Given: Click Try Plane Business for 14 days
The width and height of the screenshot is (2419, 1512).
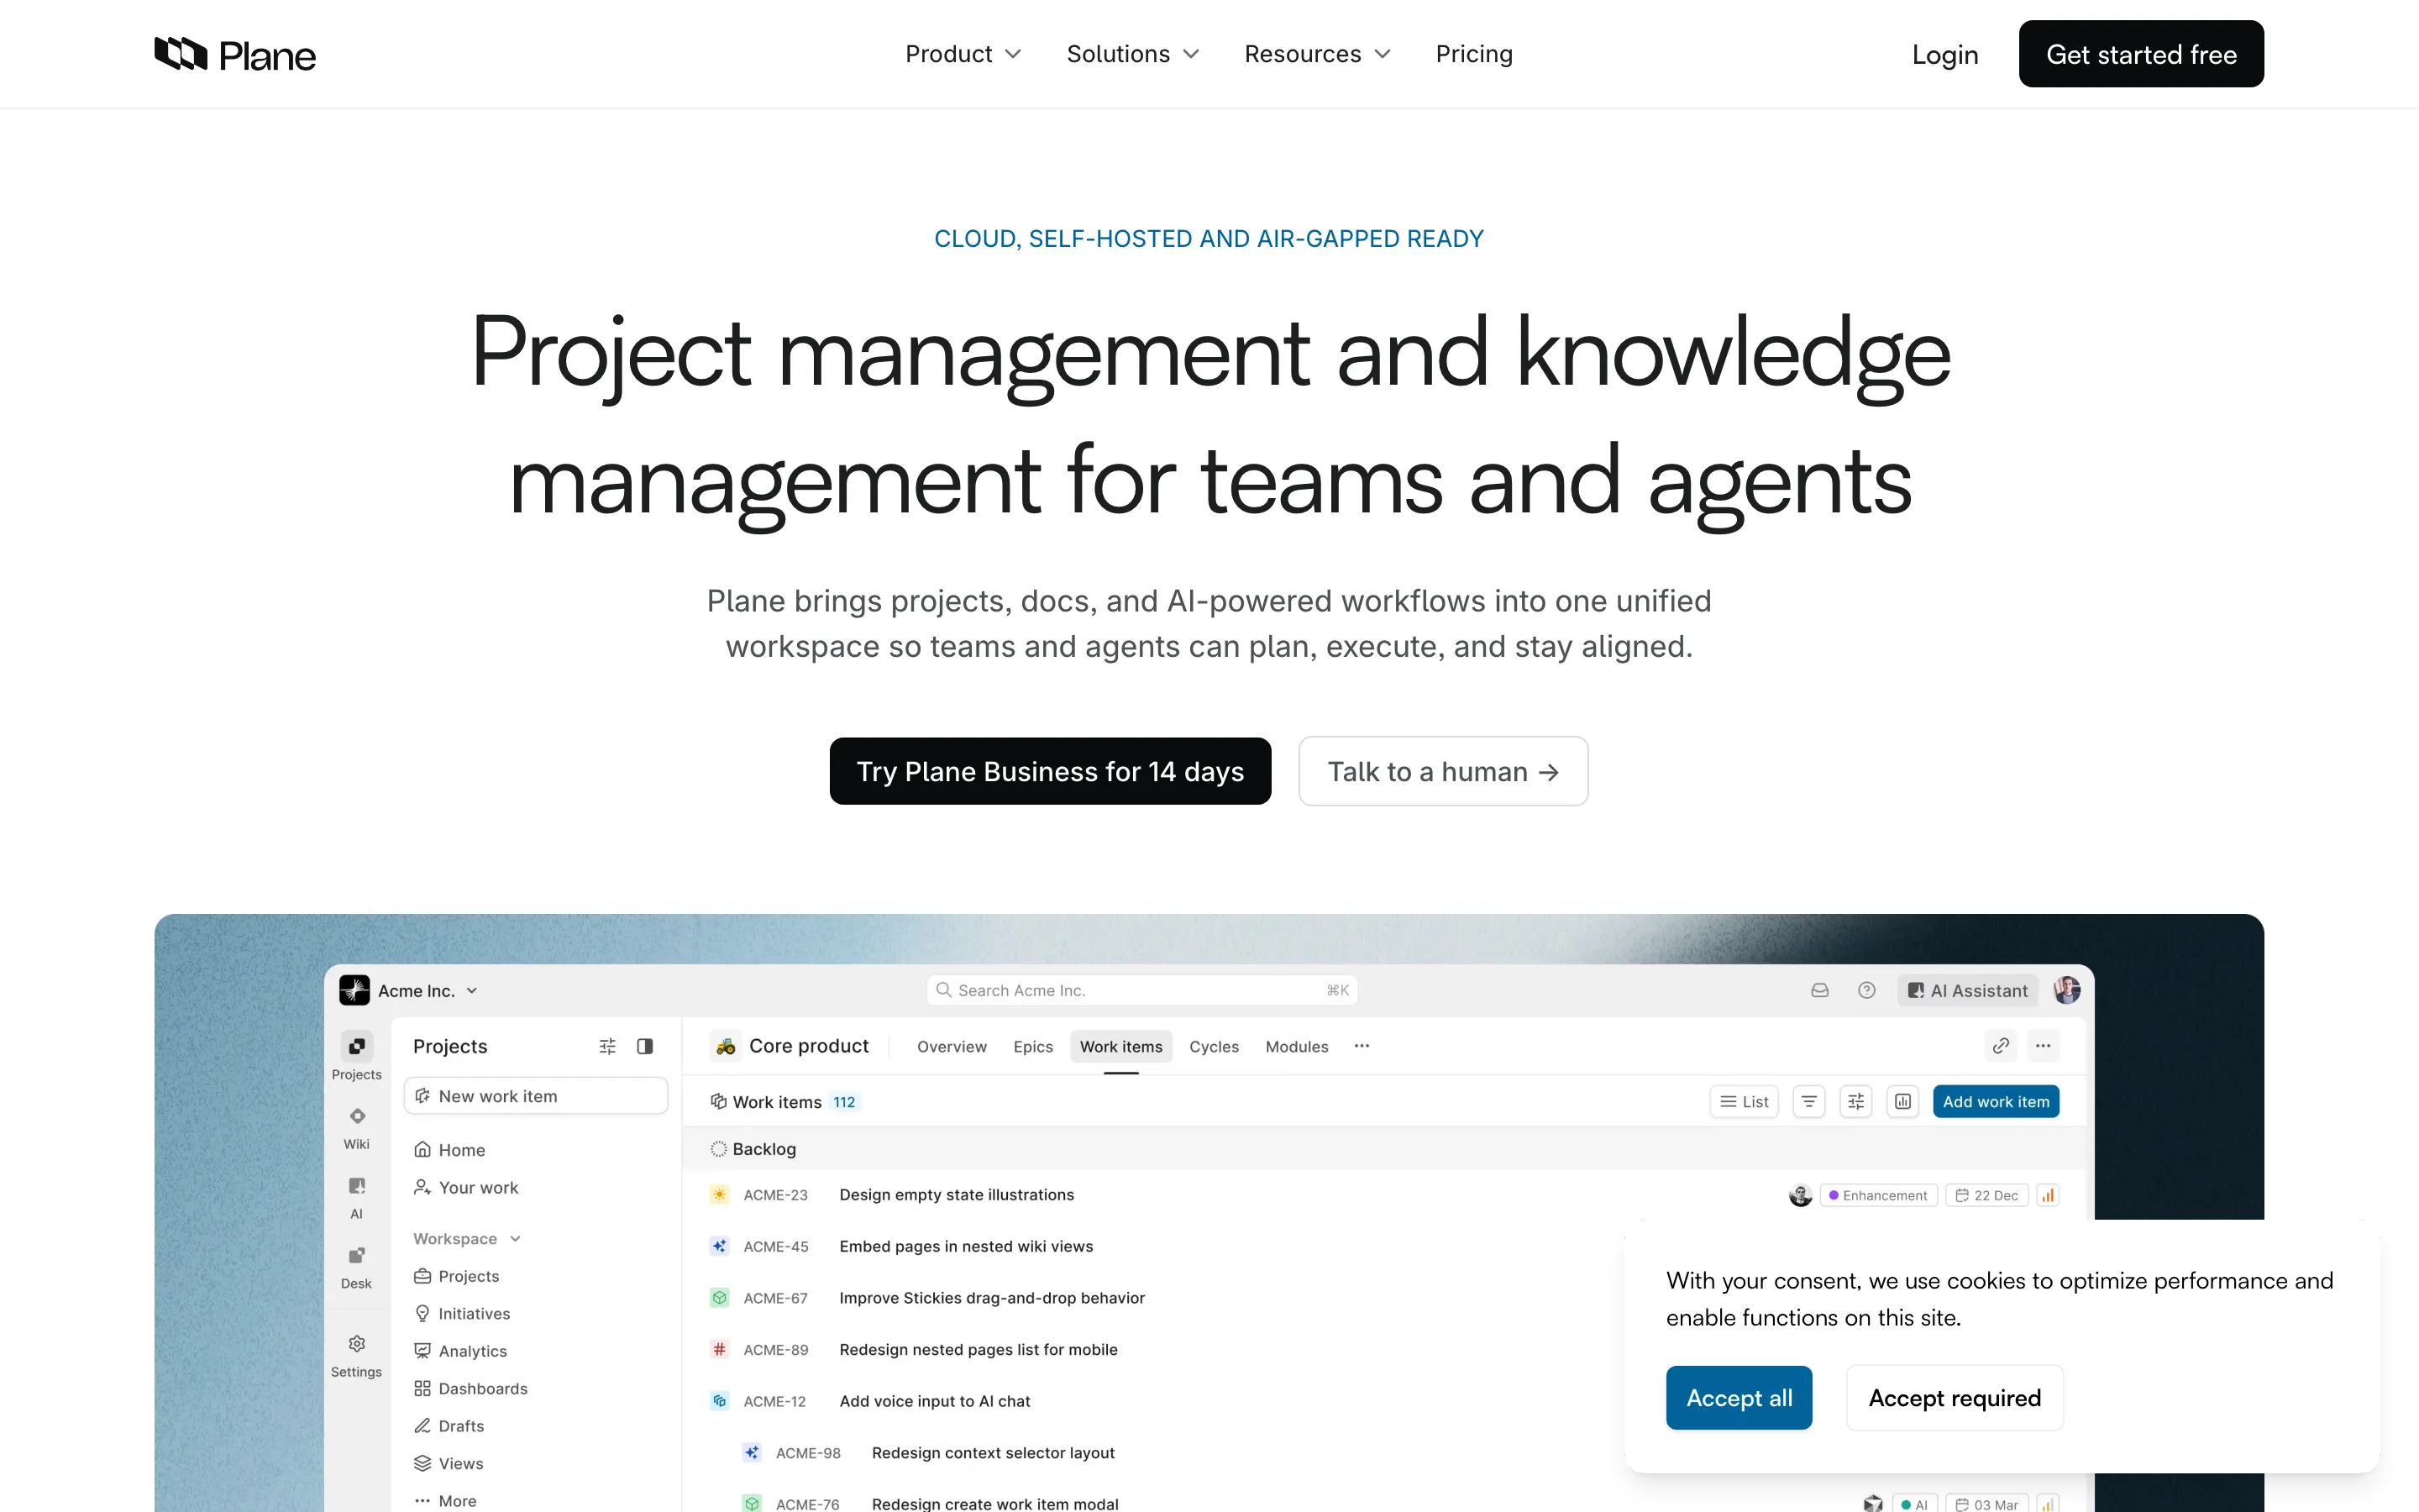Looking at the screenshot, I should [x=1050, y=771].
